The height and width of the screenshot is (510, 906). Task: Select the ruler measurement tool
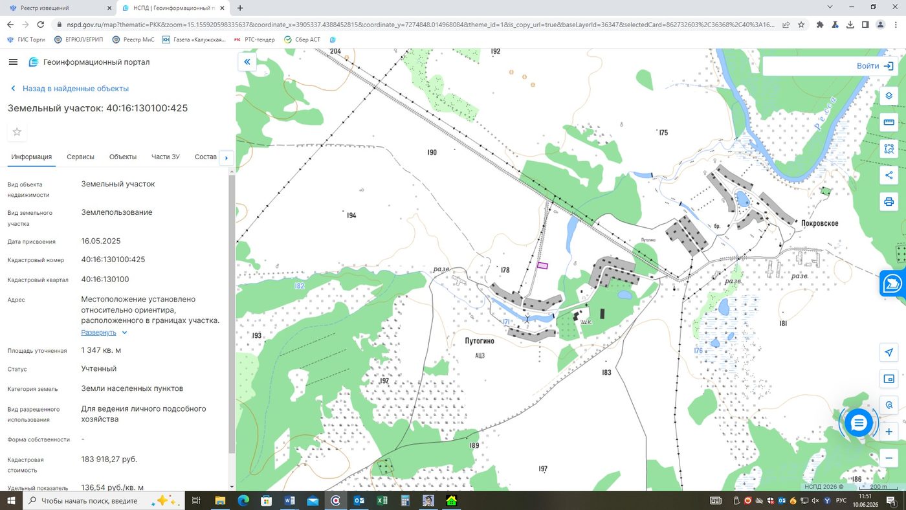click(x=889, y=122)
